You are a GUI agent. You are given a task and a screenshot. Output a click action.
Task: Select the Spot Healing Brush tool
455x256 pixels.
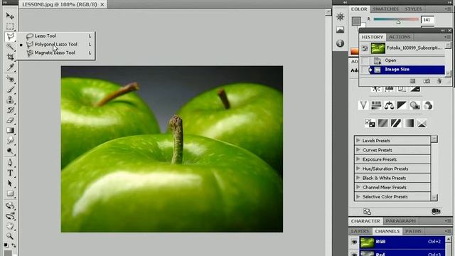(10, 79)
